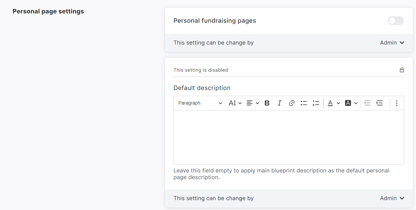Open the font color picker
Screen dimensions: 416x210
(x=333, y=103)
